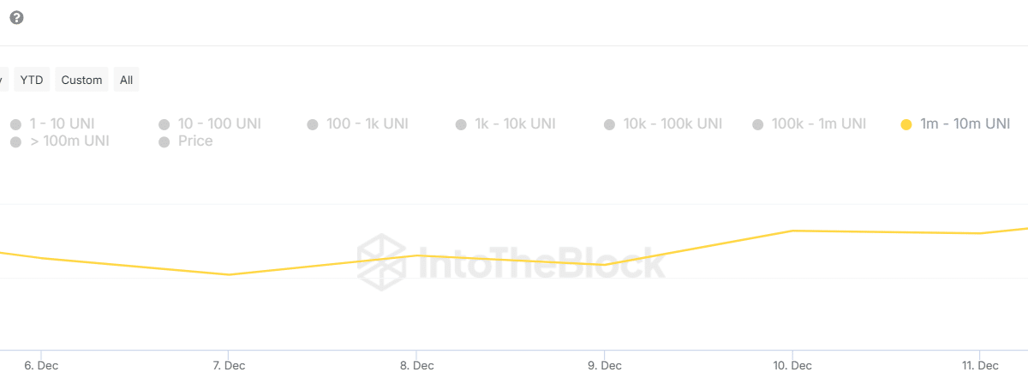Toggle the 100 - 1k UNI legend series

click(x=367, y=123)
